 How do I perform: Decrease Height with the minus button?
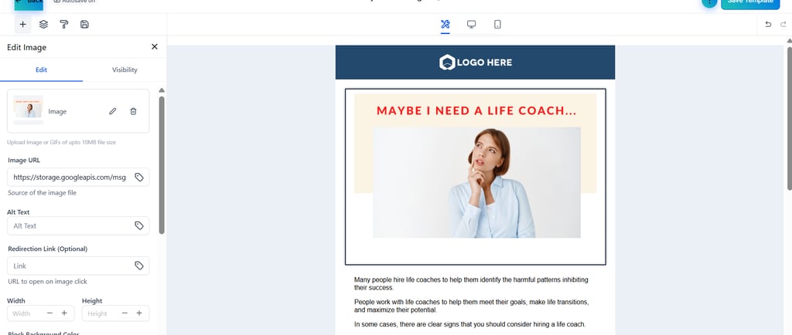pos(125,313)
